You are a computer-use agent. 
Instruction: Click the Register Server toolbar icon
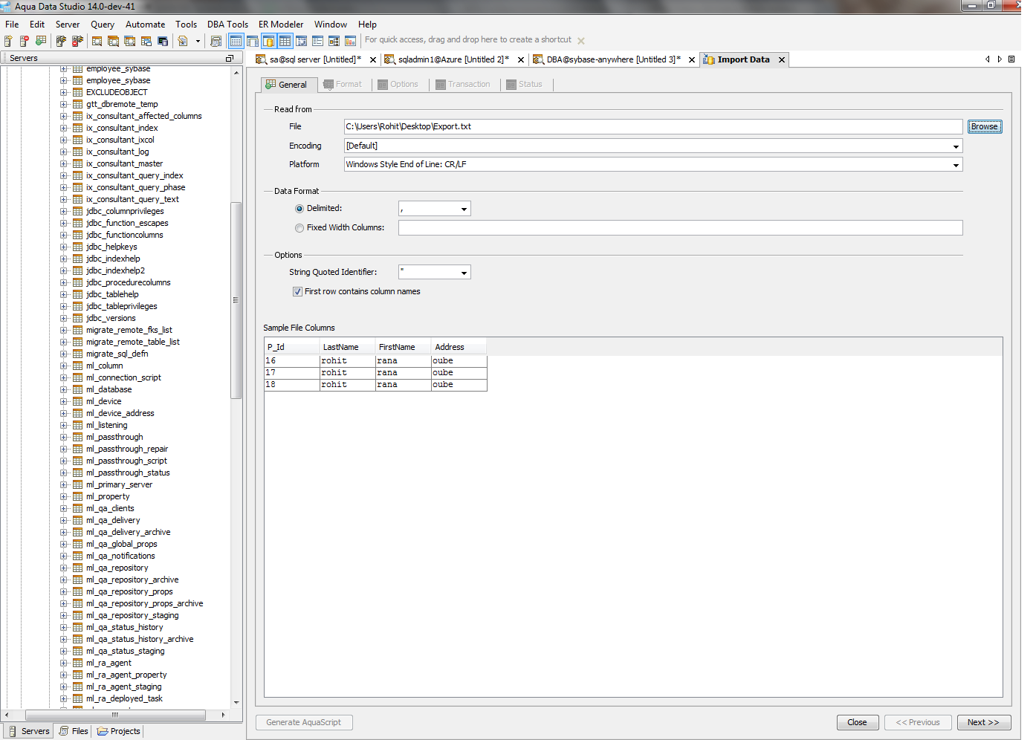(x=8, y=41)
